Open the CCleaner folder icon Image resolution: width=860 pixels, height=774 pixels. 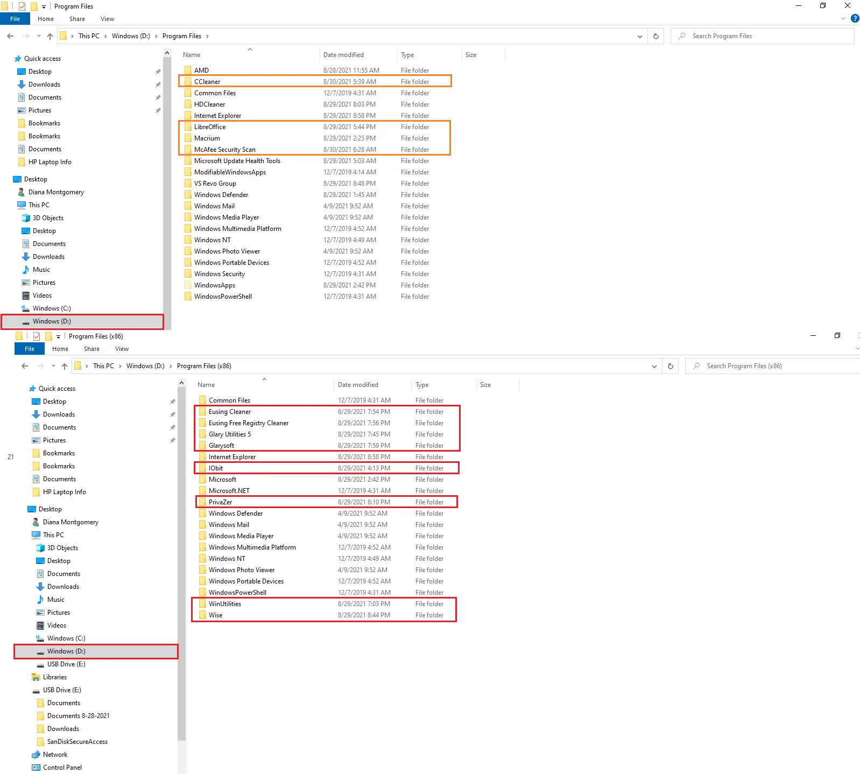[x=188, y=82]
